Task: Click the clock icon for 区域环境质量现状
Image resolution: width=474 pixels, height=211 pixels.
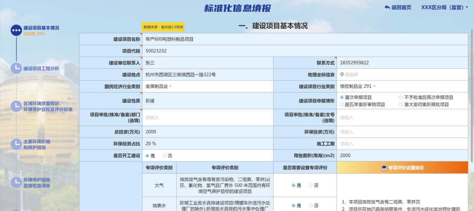Action: coord(16,106)
